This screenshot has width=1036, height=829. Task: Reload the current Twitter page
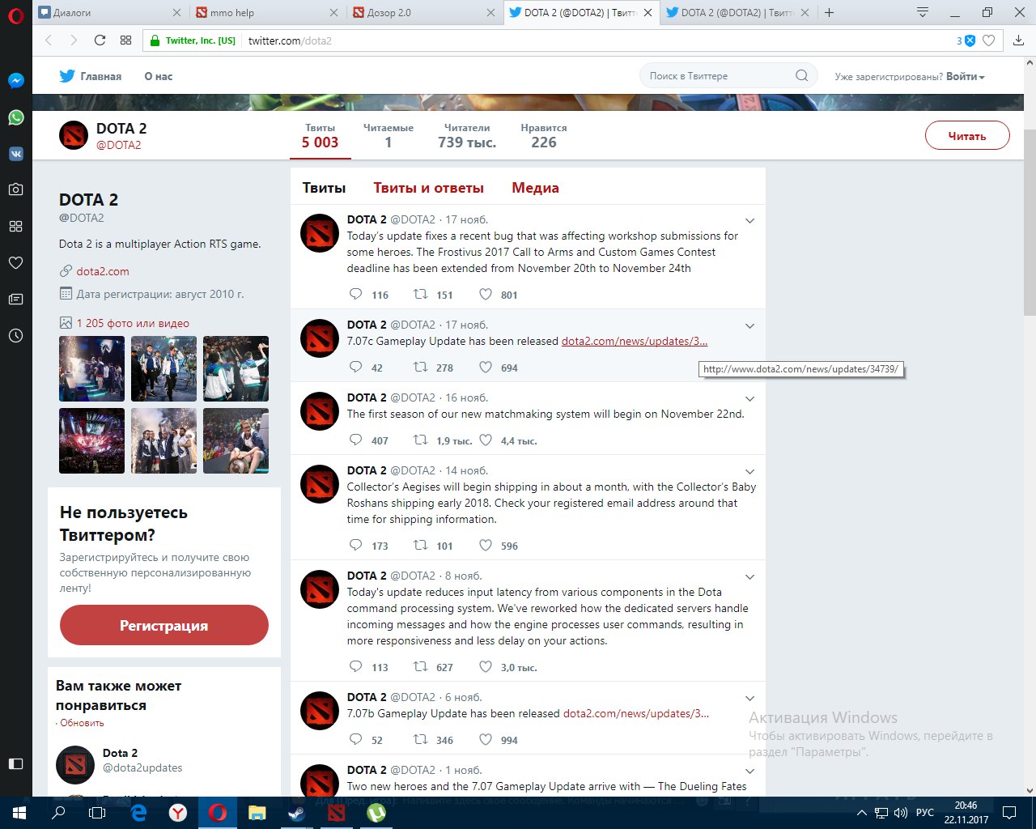click(100, 40)
